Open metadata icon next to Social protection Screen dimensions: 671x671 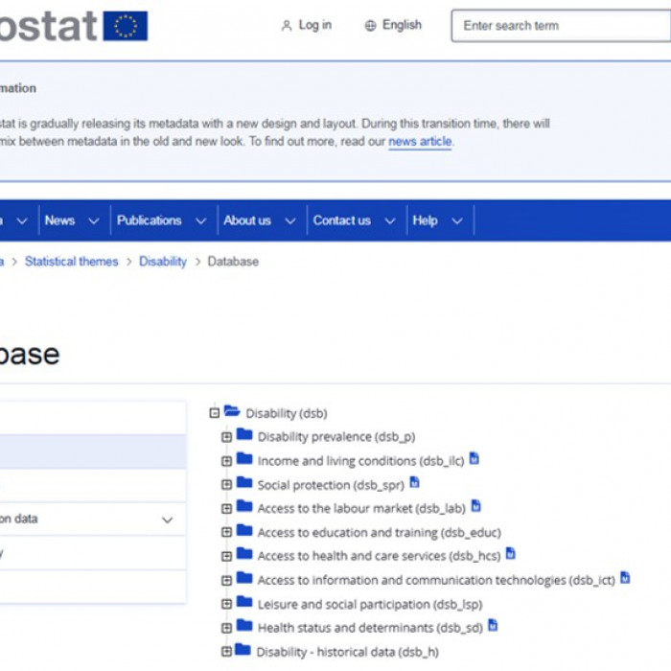coord(415,483)
